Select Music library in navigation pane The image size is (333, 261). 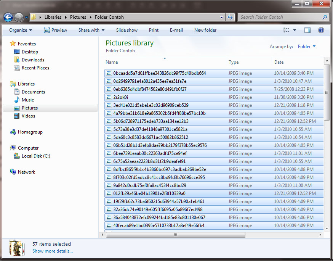coord(27,100)
